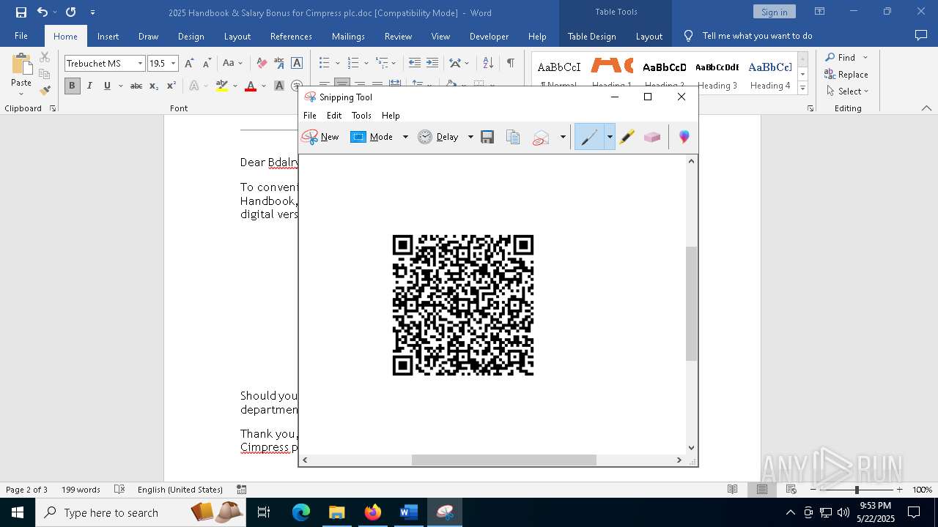Screen dimensions: 938x527
Task: Expand Snipping Tool Mode dropdown arrow
Action: pyautogui.click(x=405, y=137)
